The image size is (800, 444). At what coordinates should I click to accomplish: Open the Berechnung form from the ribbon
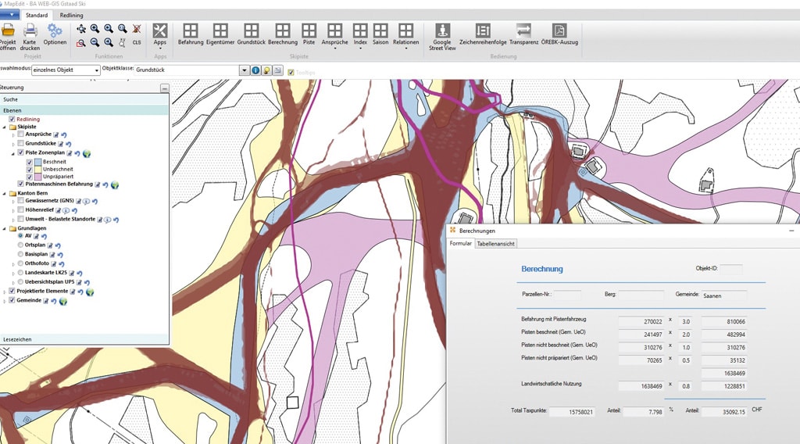(282, 31)
